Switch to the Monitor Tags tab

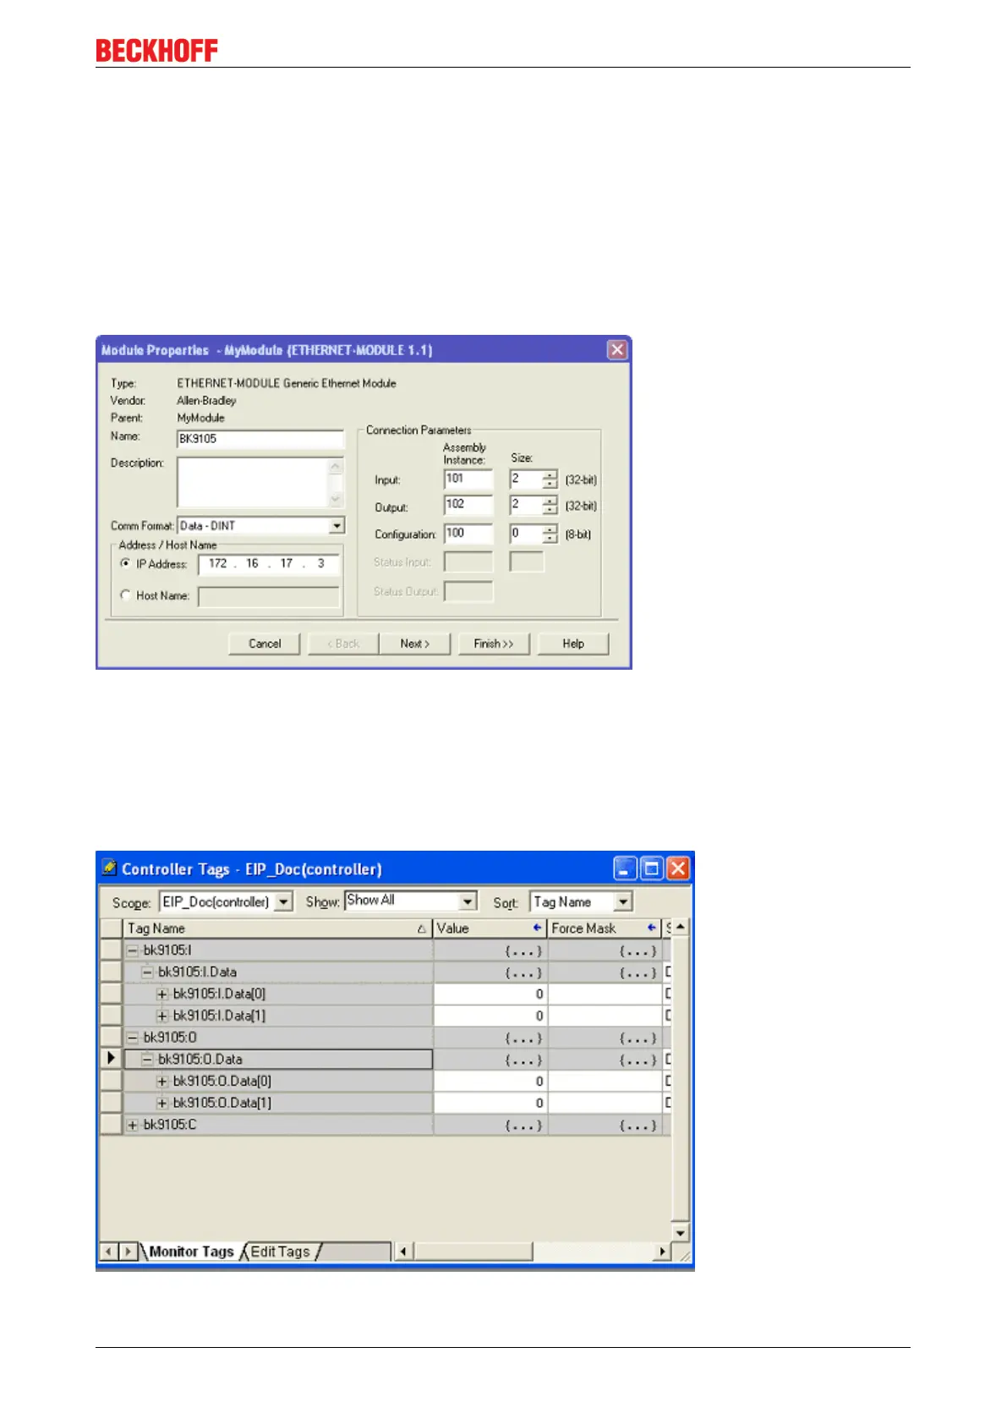pyautogui.click(x=191, y=1251)
